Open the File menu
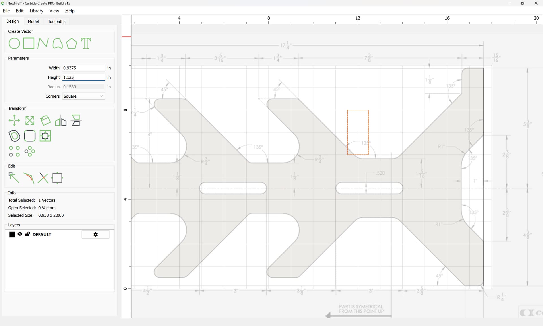Image resolution: width=543 pixels, height=326 pixels. (x=6, y=11)
